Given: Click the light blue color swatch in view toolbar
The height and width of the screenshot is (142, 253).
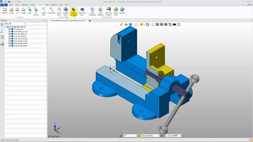Looking at the screenshot, I should point(179,24).
